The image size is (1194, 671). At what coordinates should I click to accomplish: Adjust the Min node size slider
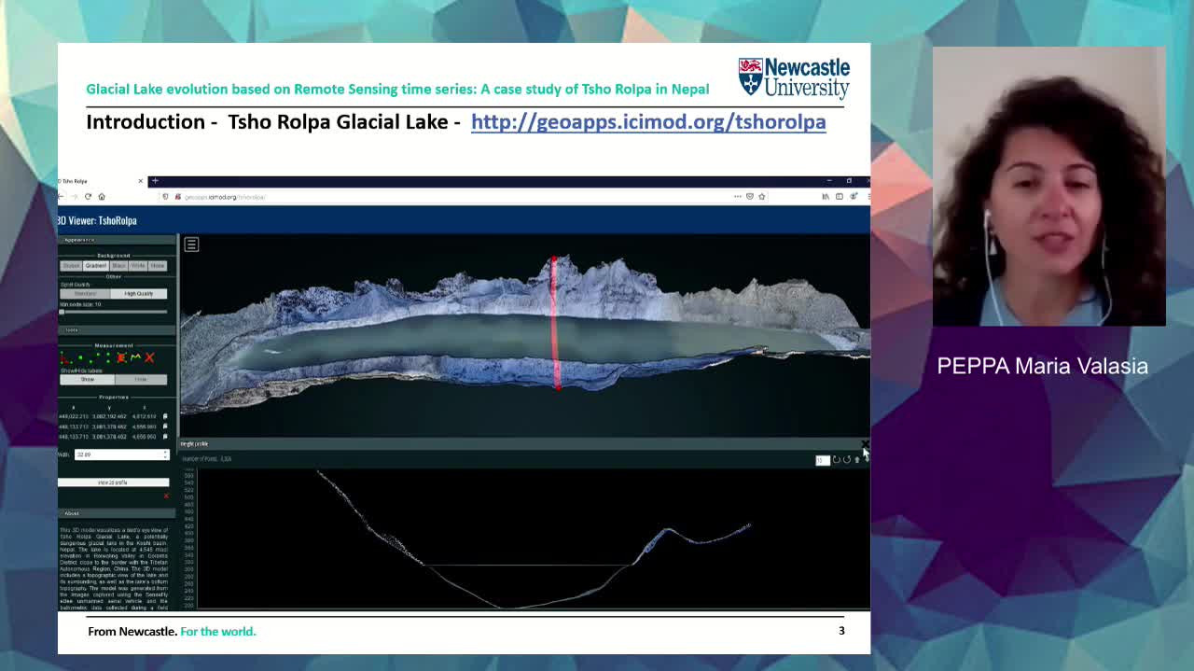coord(62,312)
